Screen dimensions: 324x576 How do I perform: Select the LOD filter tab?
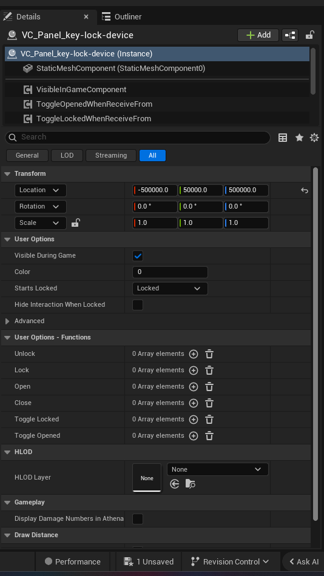[x=67, y=155]
